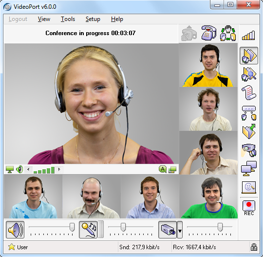The width and height of the screenshot is (263, 257).
Task: Click the Conference in progress timer text
Action: tap(91, 33)
